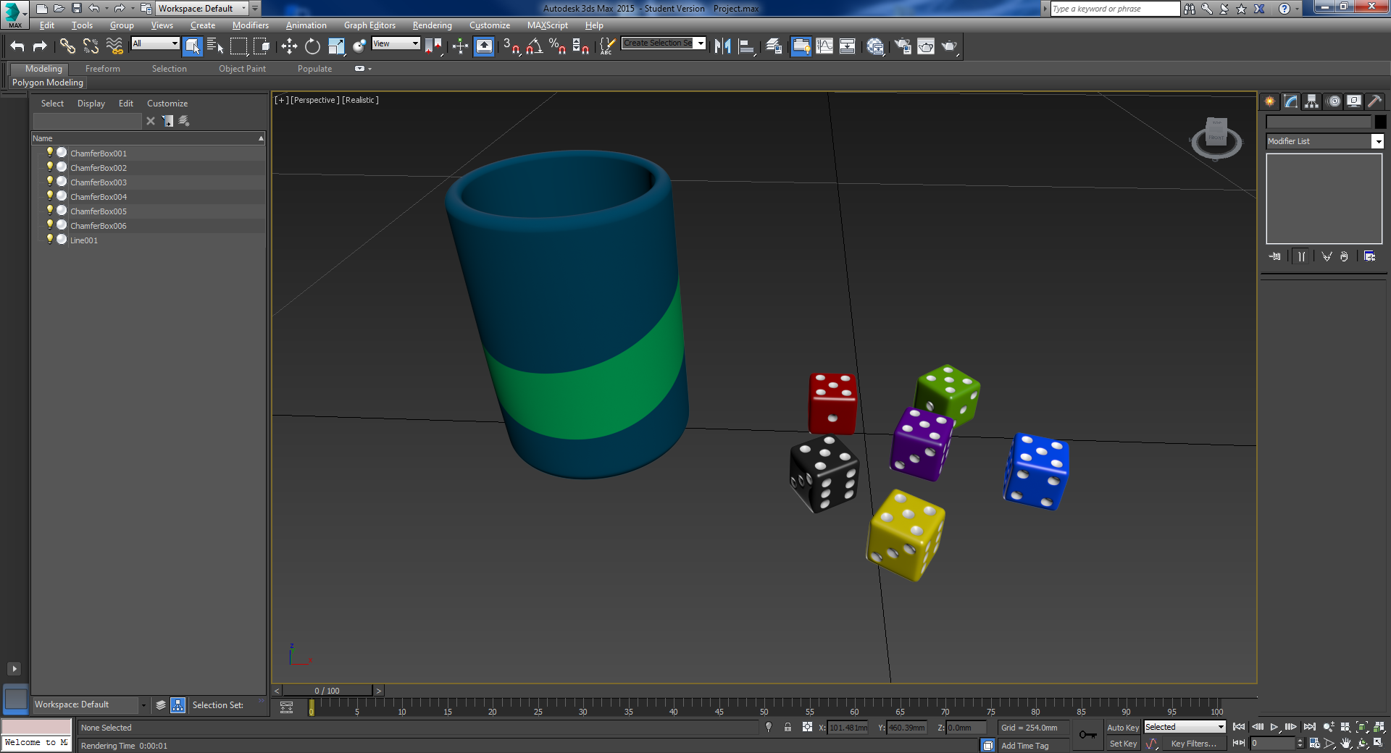
Task: Toggle visibility bulb of ChamferBox003
Action: (50, 181)
